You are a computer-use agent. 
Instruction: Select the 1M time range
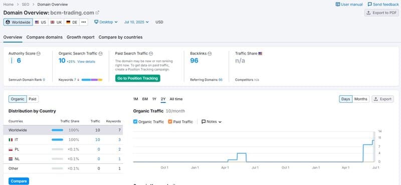pyautogui.click(x=135, y=99)
